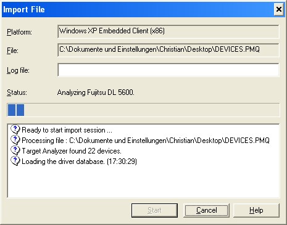The image size is (287, 225).
Task: Open Help for Import File
Action: [256, 210]
